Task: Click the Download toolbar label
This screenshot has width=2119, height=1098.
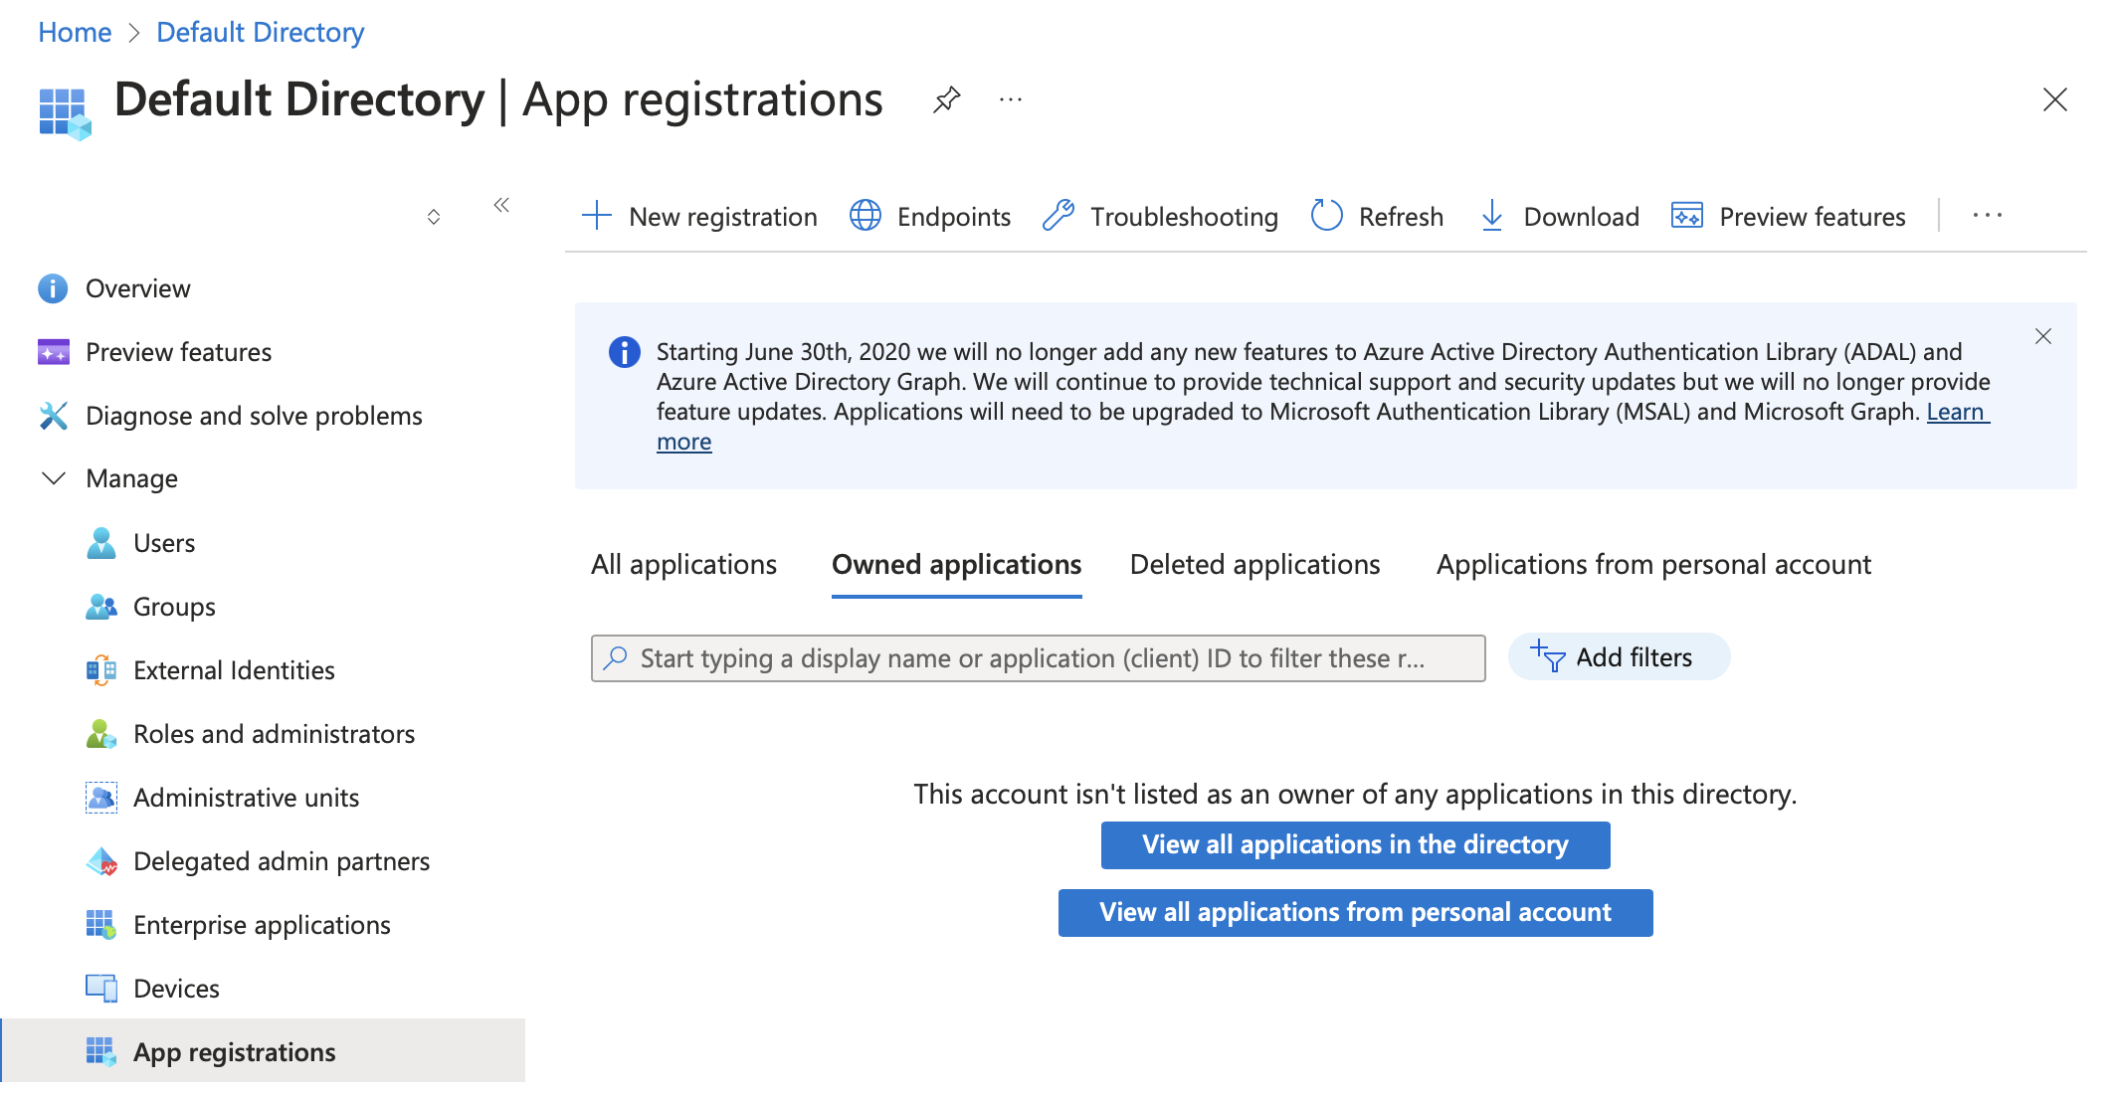Action: pos(1581,217)
